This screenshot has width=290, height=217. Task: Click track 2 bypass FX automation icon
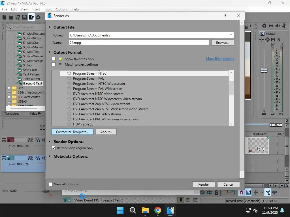click(31, 140)
